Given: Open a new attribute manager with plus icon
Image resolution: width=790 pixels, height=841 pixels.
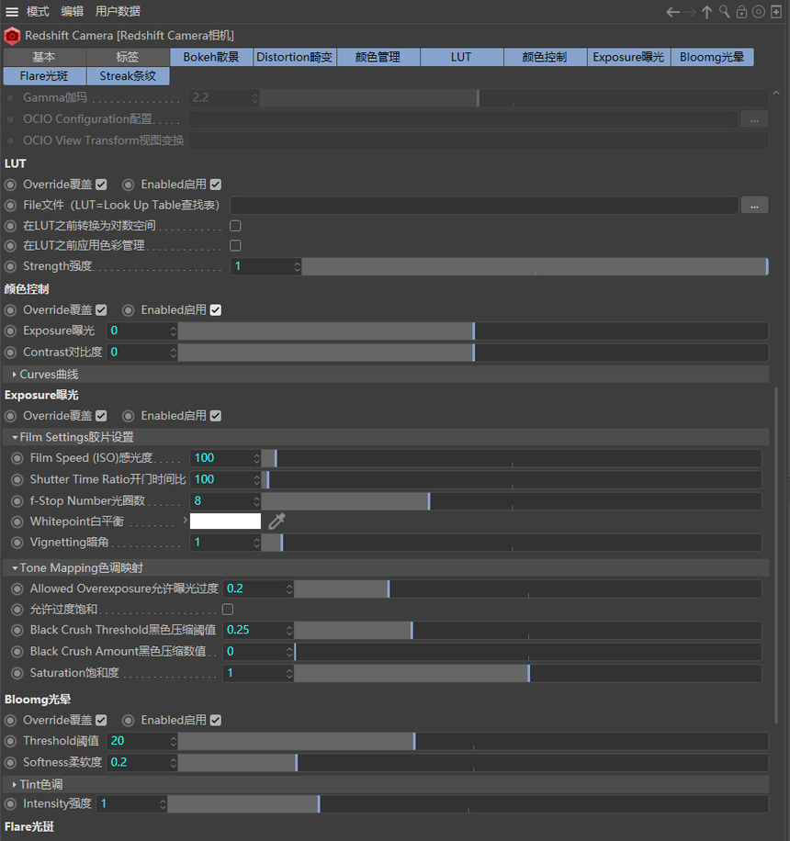Looking at the screenshot, I should [x=776, y=12].
